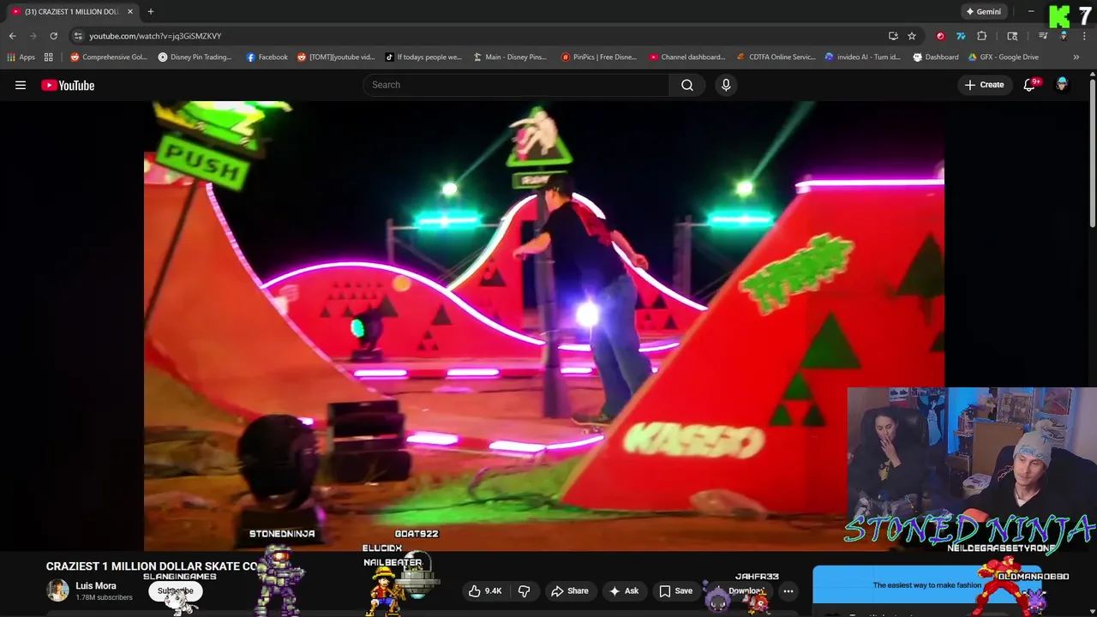Open a new browser tab

click(151, 11)
